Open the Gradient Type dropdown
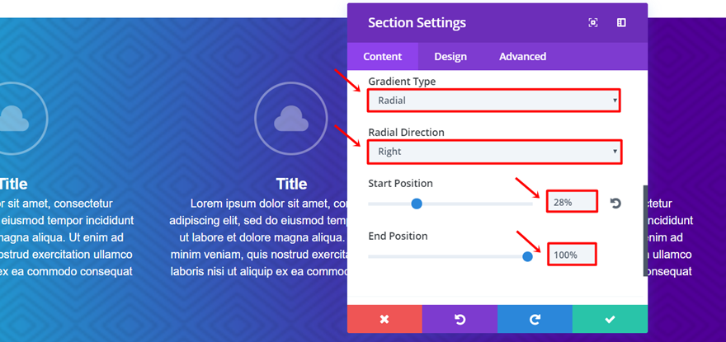Image resolution: width=726 pixels, height=342 pixels. coord(493,101)
